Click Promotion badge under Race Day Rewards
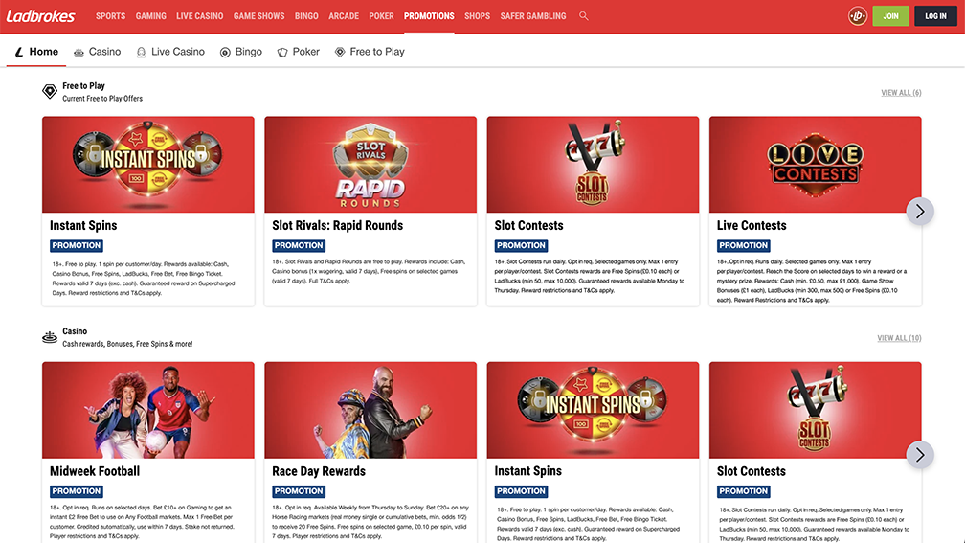 (x=299, y=491)
